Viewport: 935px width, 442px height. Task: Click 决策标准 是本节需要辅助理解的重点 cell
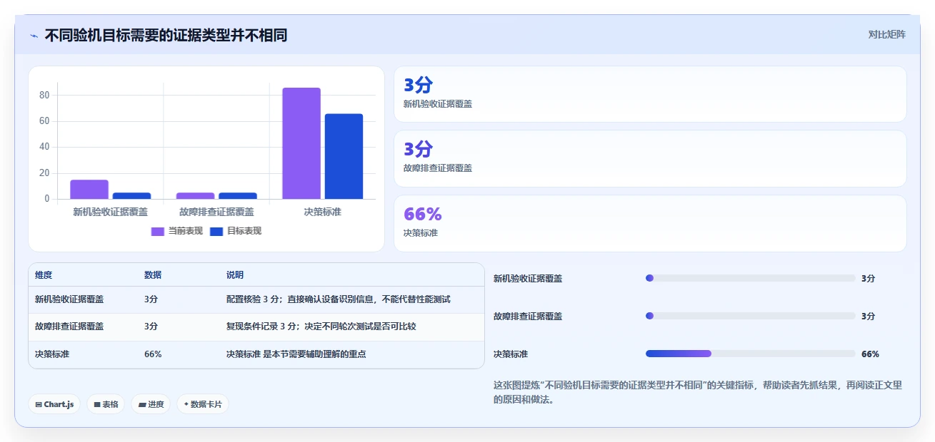tap(296, 354)
